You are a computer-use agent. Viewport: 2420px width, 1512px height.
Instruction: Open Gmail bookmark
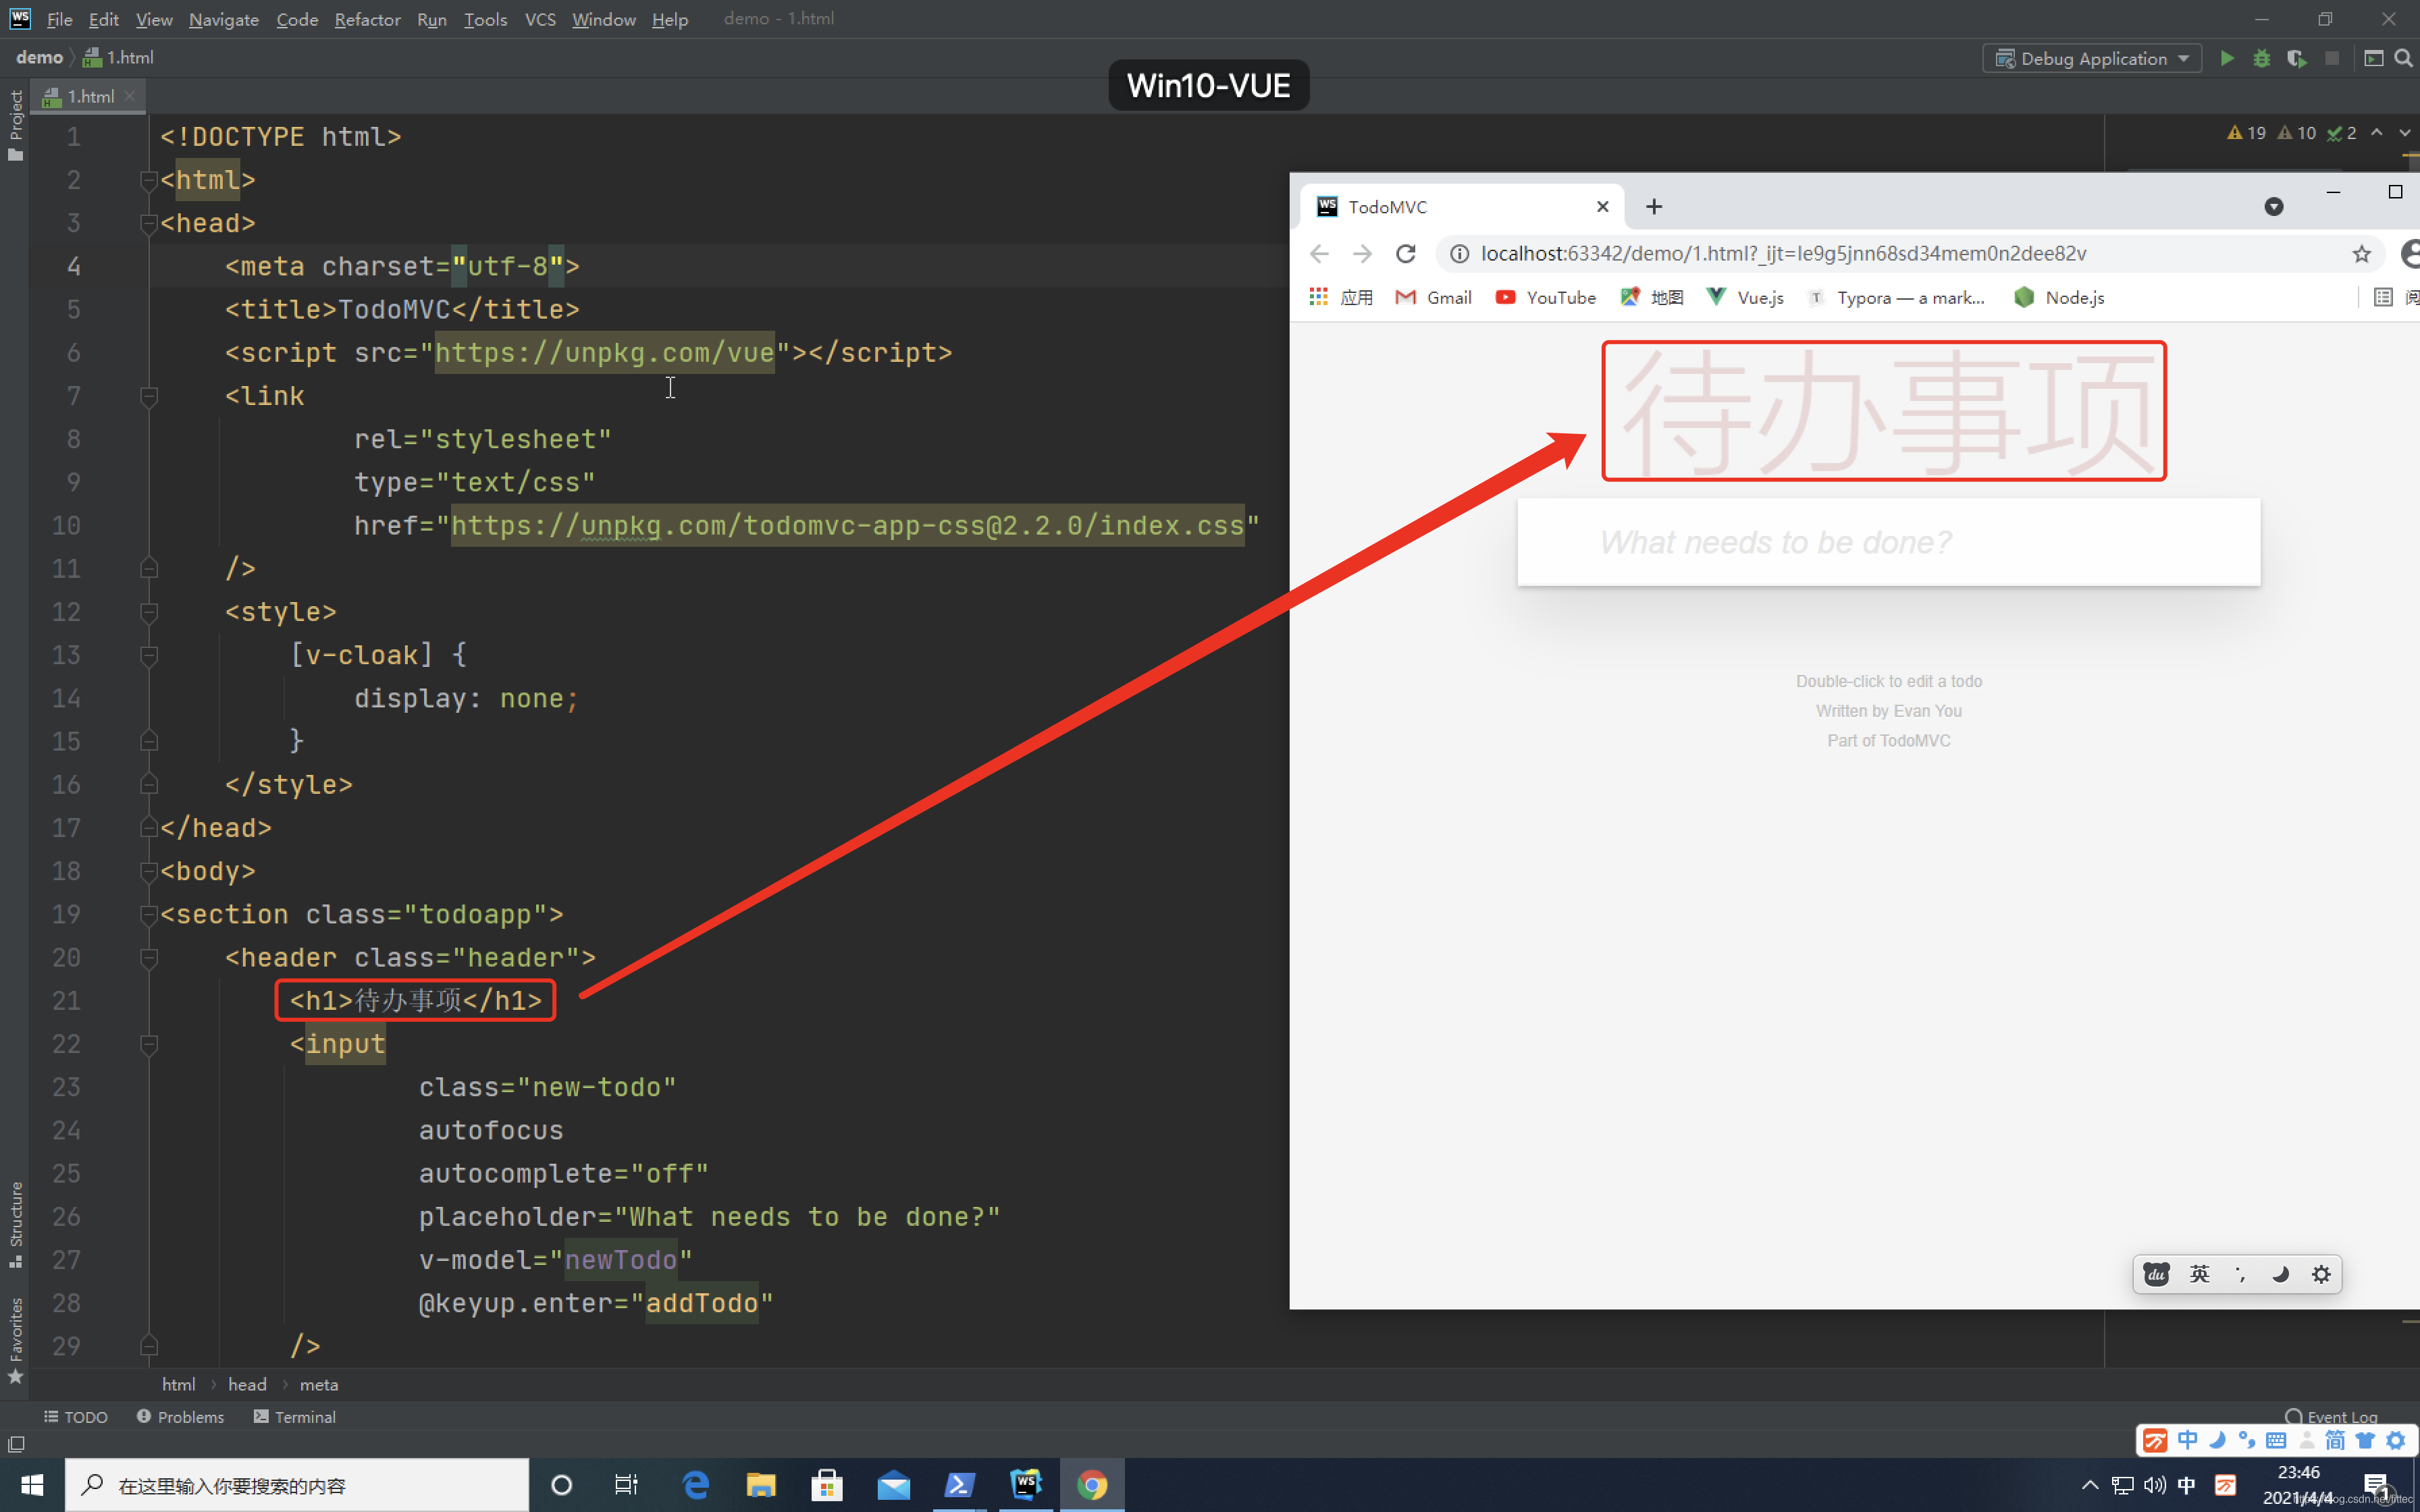1433,297
